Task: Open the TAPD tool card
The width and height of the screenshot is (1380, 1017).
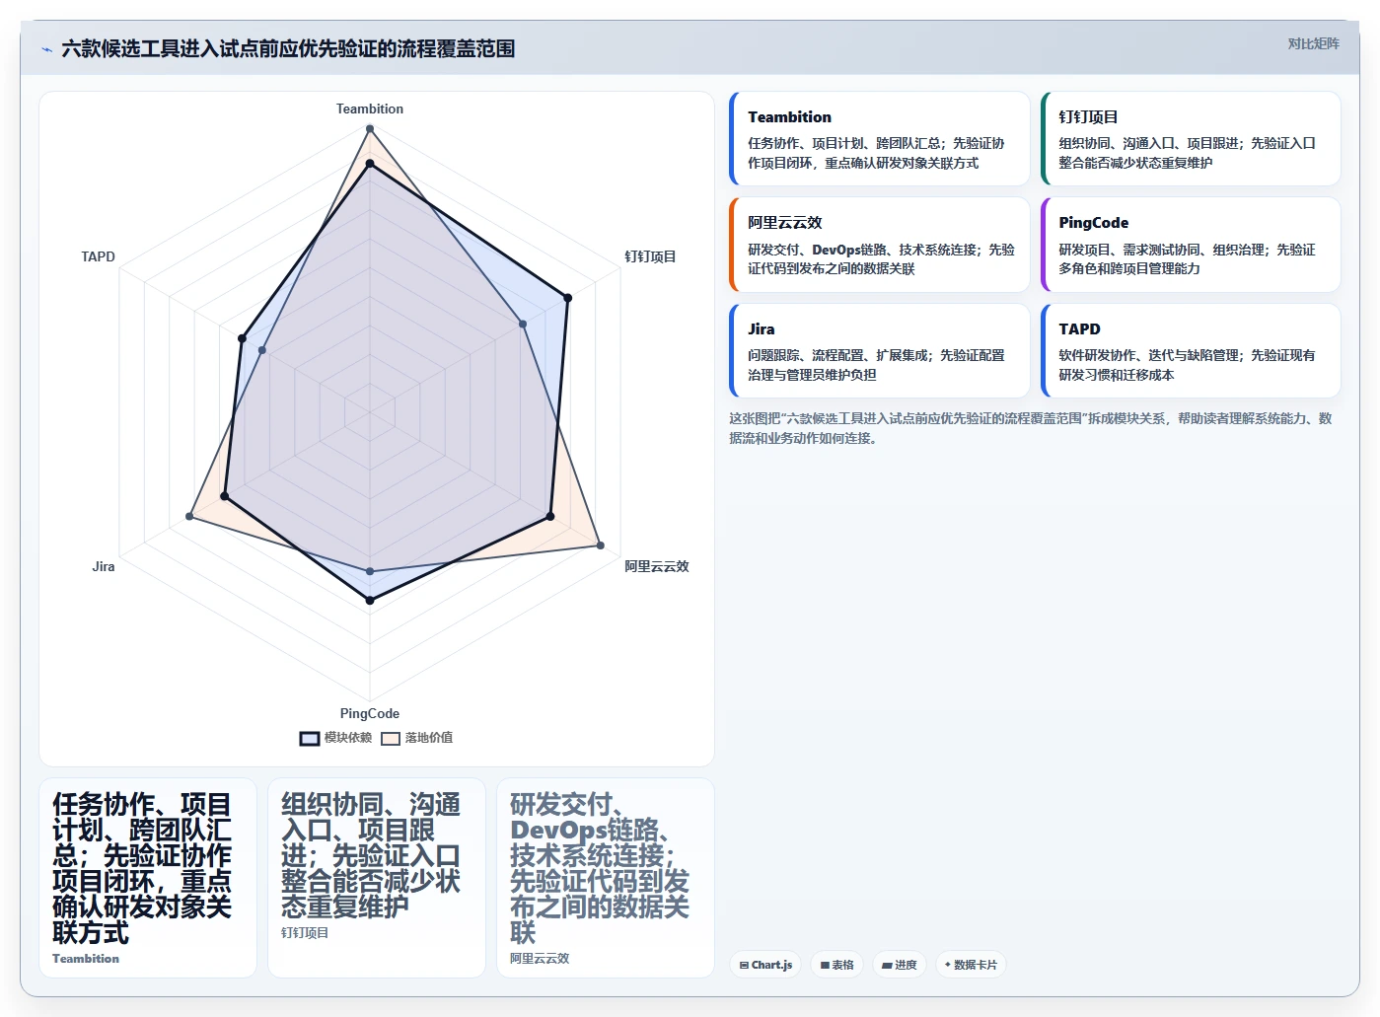Action: pos(1191,350)
